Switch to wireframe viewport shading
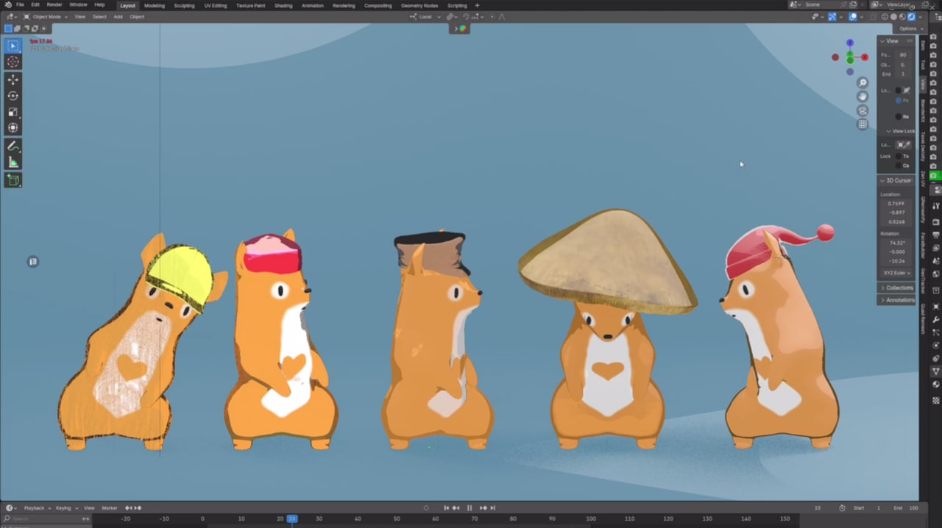Viewport: 942px width, 528px height. [x=885, y=16]
